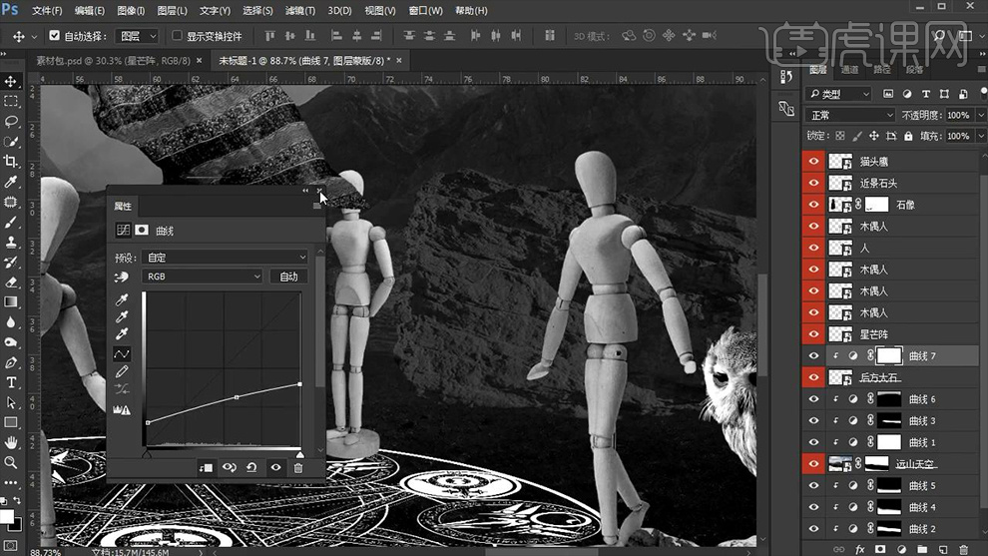
Task: Select the Clone Stamp tool
Action: pyautogui.click(x=11, y=243)
